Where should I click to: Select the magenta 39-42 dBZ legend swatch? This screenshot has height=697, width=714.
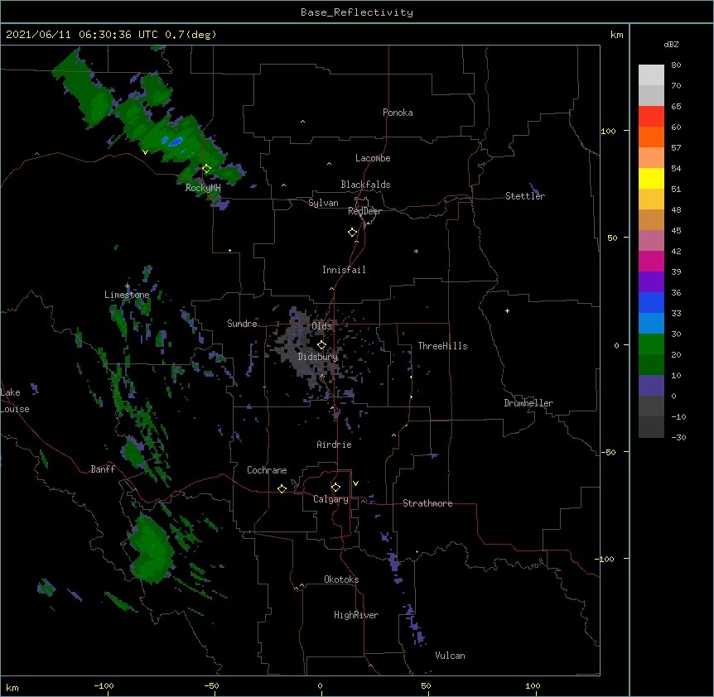pyautogui.click(x=651, y=261)
